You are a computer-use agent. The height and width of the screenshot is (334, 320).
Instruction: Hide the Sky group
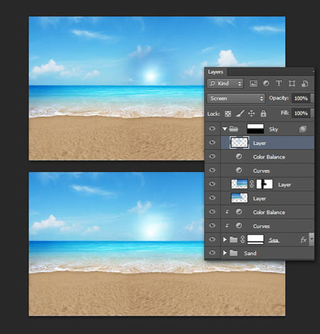(x=213, y=129)
